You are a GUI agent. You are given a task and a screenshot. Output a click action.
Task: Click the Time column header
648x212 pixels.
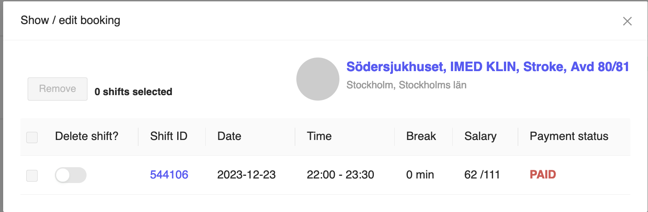coord(319,136)
